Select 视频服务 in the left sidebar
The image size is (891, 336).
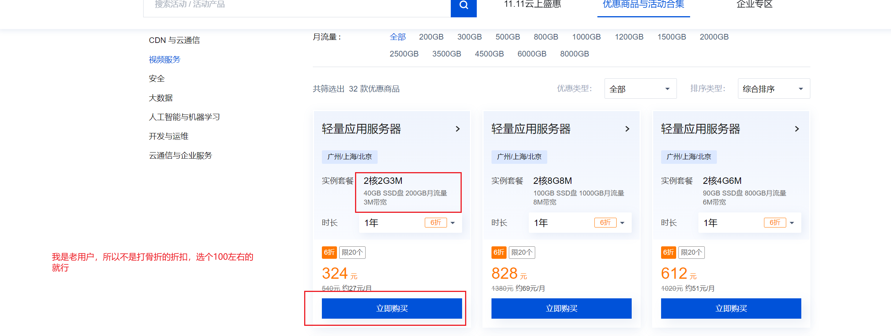165,60
